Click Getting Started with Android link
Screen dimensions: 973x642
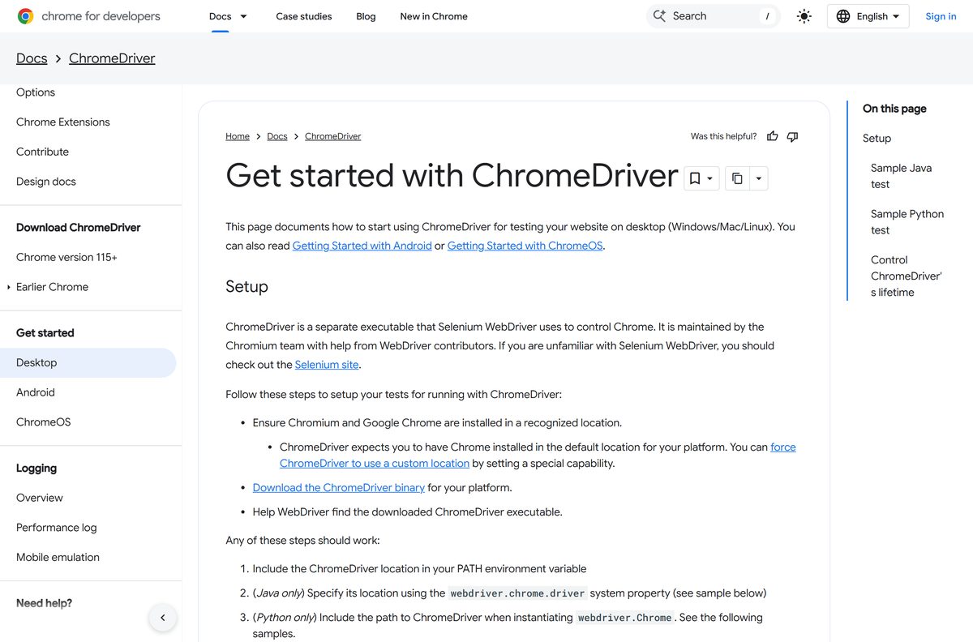pyautogui.click(x=362, y=246)
